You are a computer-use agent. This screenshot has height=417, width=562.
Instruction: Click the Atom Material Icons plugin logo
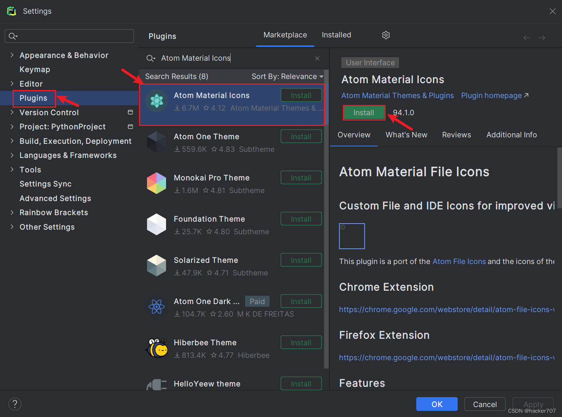pos(157,101)
